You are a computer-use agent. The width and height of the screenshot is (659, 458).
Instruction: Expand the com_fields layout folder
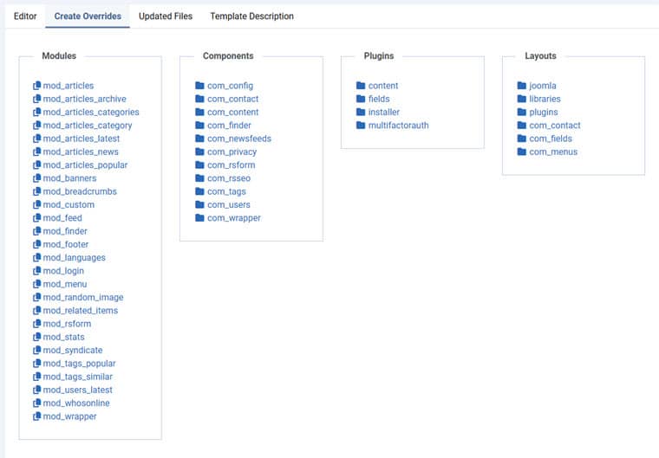coord(551,139)
